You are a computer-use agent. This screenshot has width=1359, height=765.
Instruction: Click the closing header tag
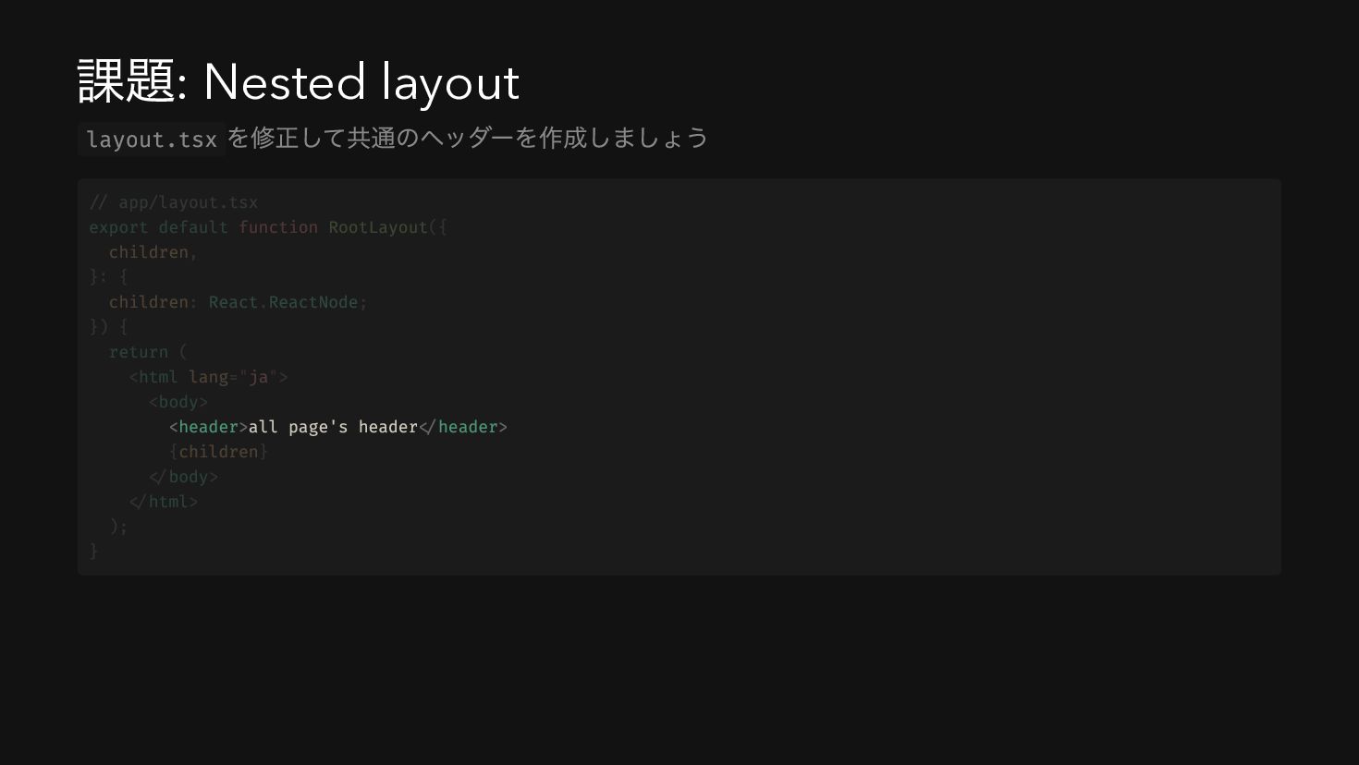pos(463,427)
